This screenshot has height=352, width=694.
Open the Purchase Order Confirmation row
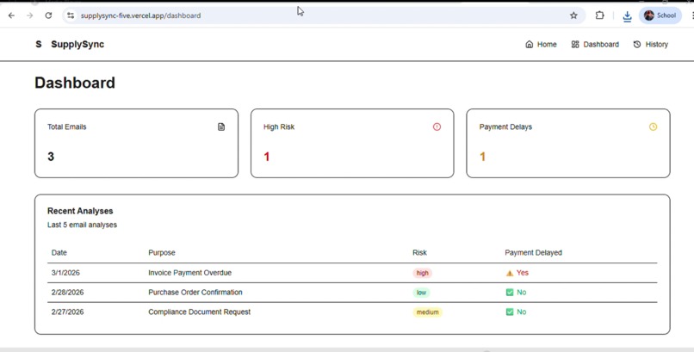pyautogui.click(x=352, y=293)
